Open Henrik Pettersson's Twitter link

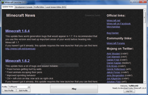point(116,69)
